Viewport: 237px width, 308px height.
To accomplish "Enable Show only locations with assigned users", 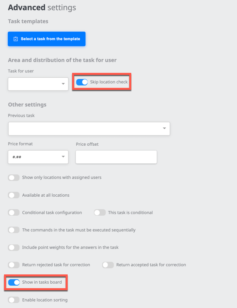I will click(14, 178).
